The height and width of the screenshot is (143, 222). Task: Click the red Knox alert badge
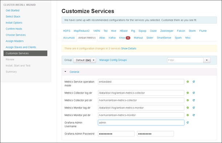pos(128,38)
